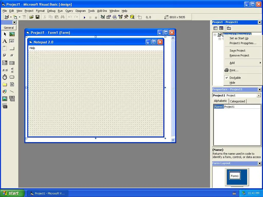Open Project1 Properties from context menu

pos(243,43)
